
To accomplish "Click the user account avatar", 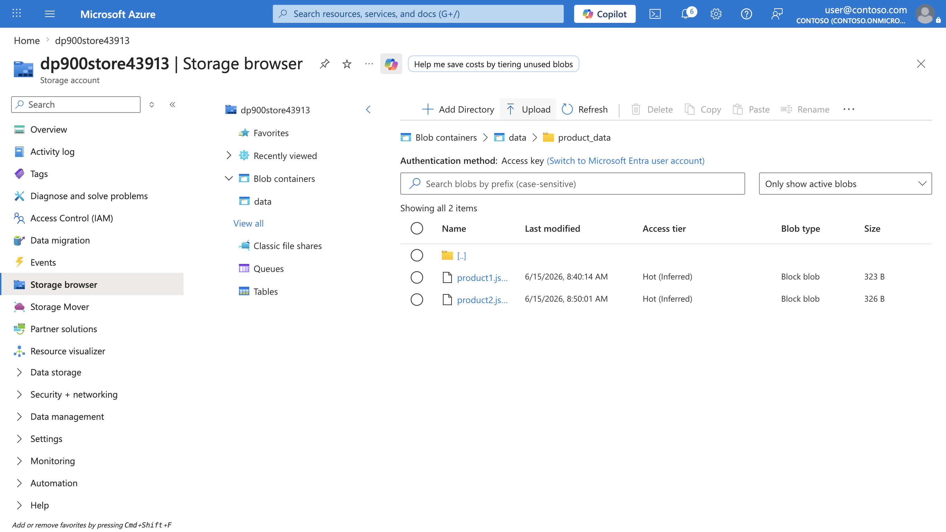I will [x=925, y=14].
